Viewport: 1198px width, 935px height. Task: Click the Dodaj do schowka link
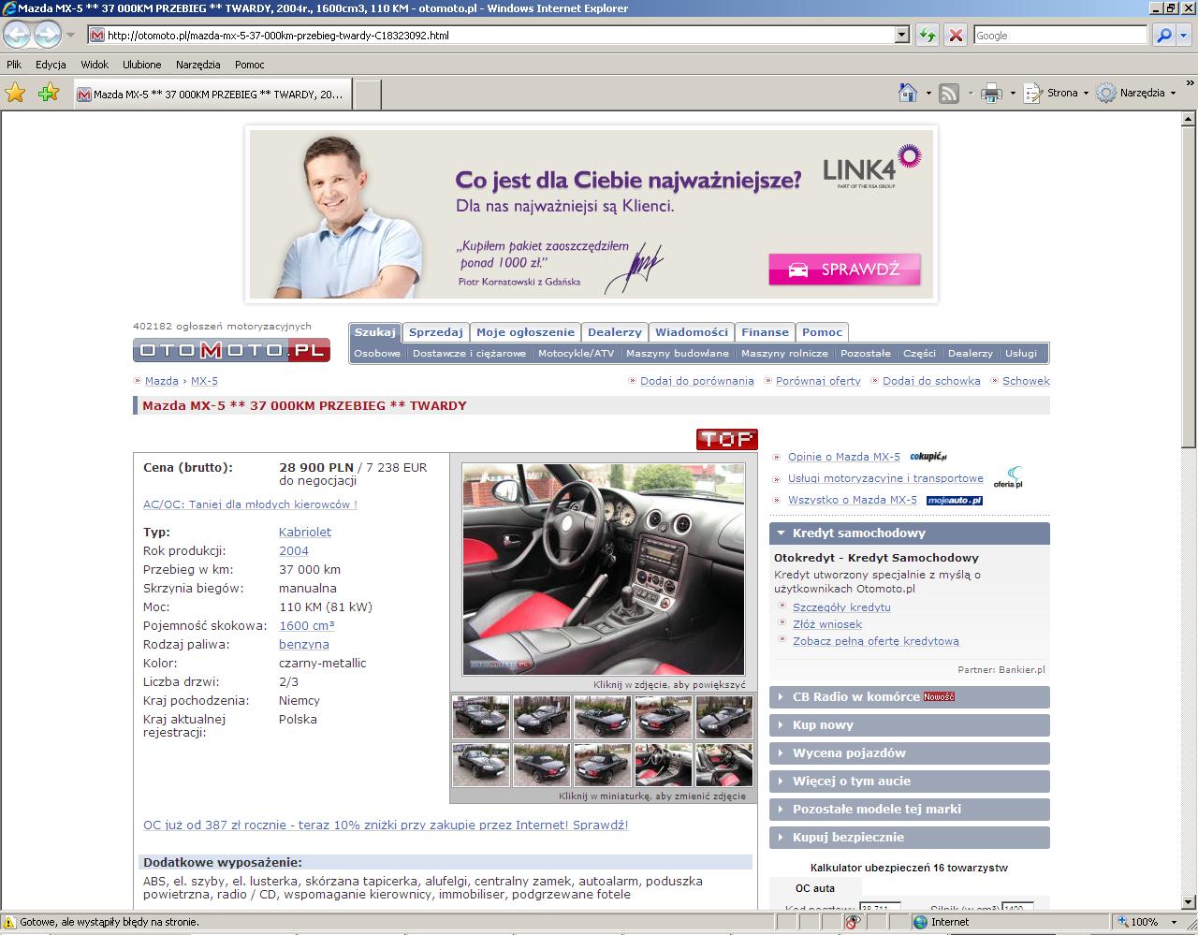(x=931, y=381)
